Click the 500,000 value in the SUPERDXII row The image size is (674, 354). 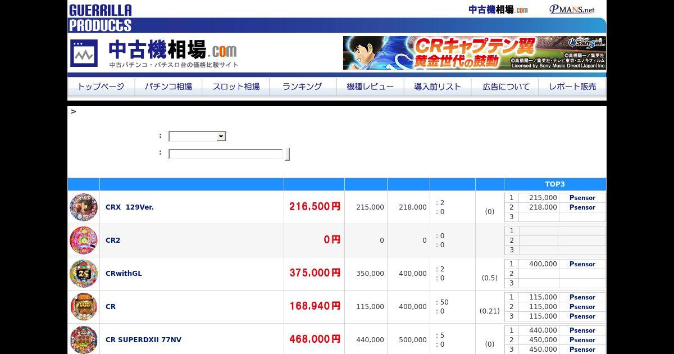pyautogui.click(x=413, y=340)
